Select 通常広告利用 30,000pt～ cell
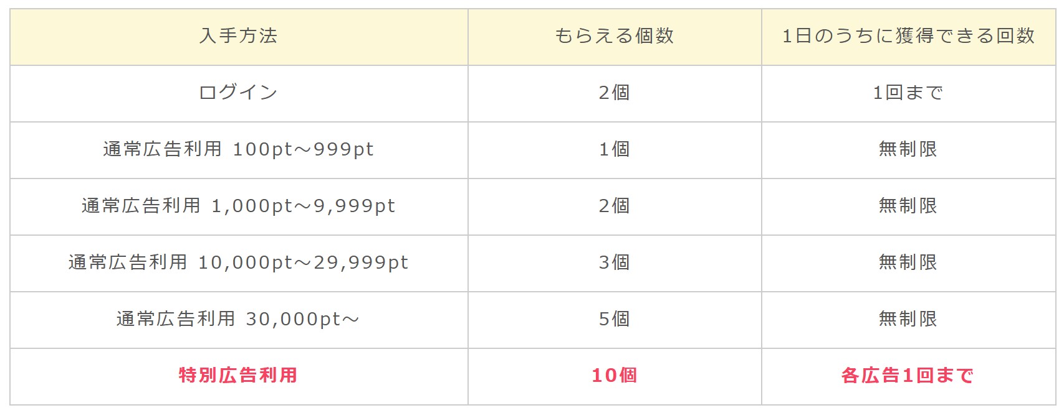Screen dimensions: 1064x413 point(238,319)
